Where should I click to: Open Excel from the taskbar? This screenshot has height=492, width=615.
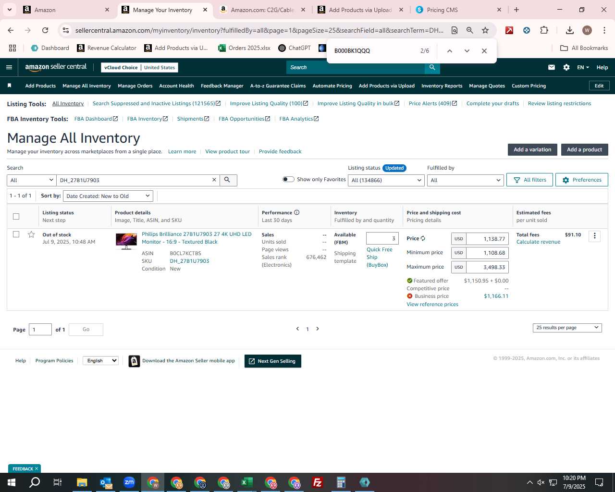click(247, 482)
